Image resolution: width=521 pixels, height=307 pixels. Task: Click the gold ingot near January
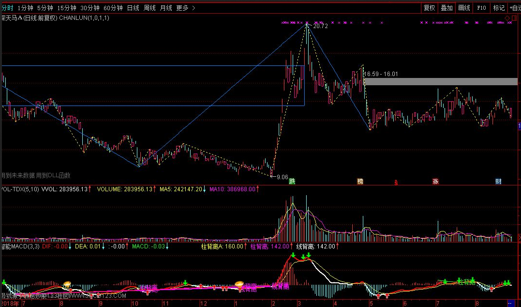(239, 284)
